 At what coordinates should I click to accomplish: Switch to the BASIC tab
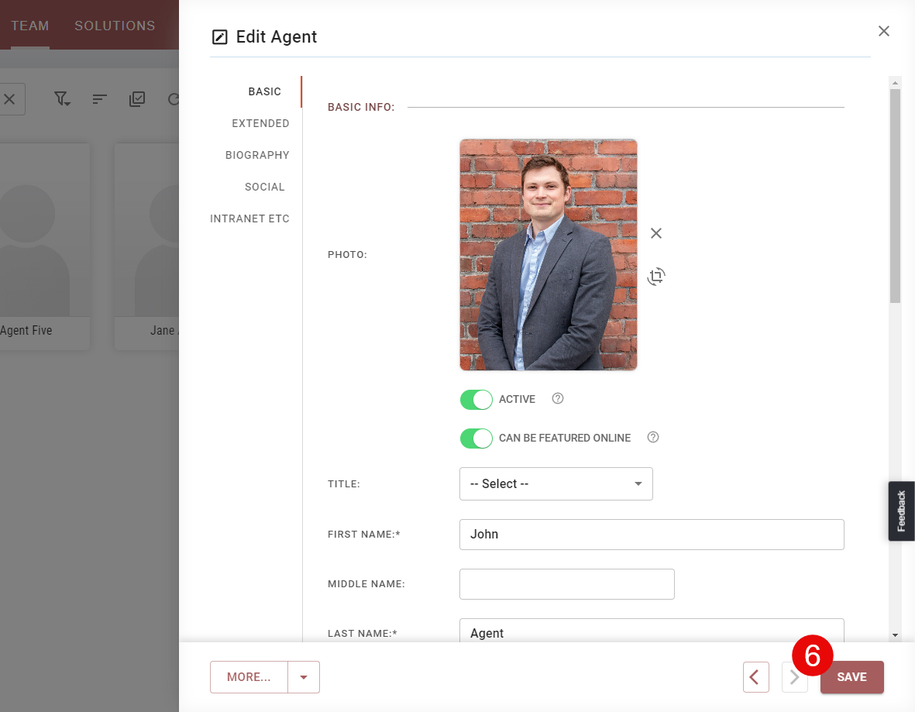[x=264, y=91]
